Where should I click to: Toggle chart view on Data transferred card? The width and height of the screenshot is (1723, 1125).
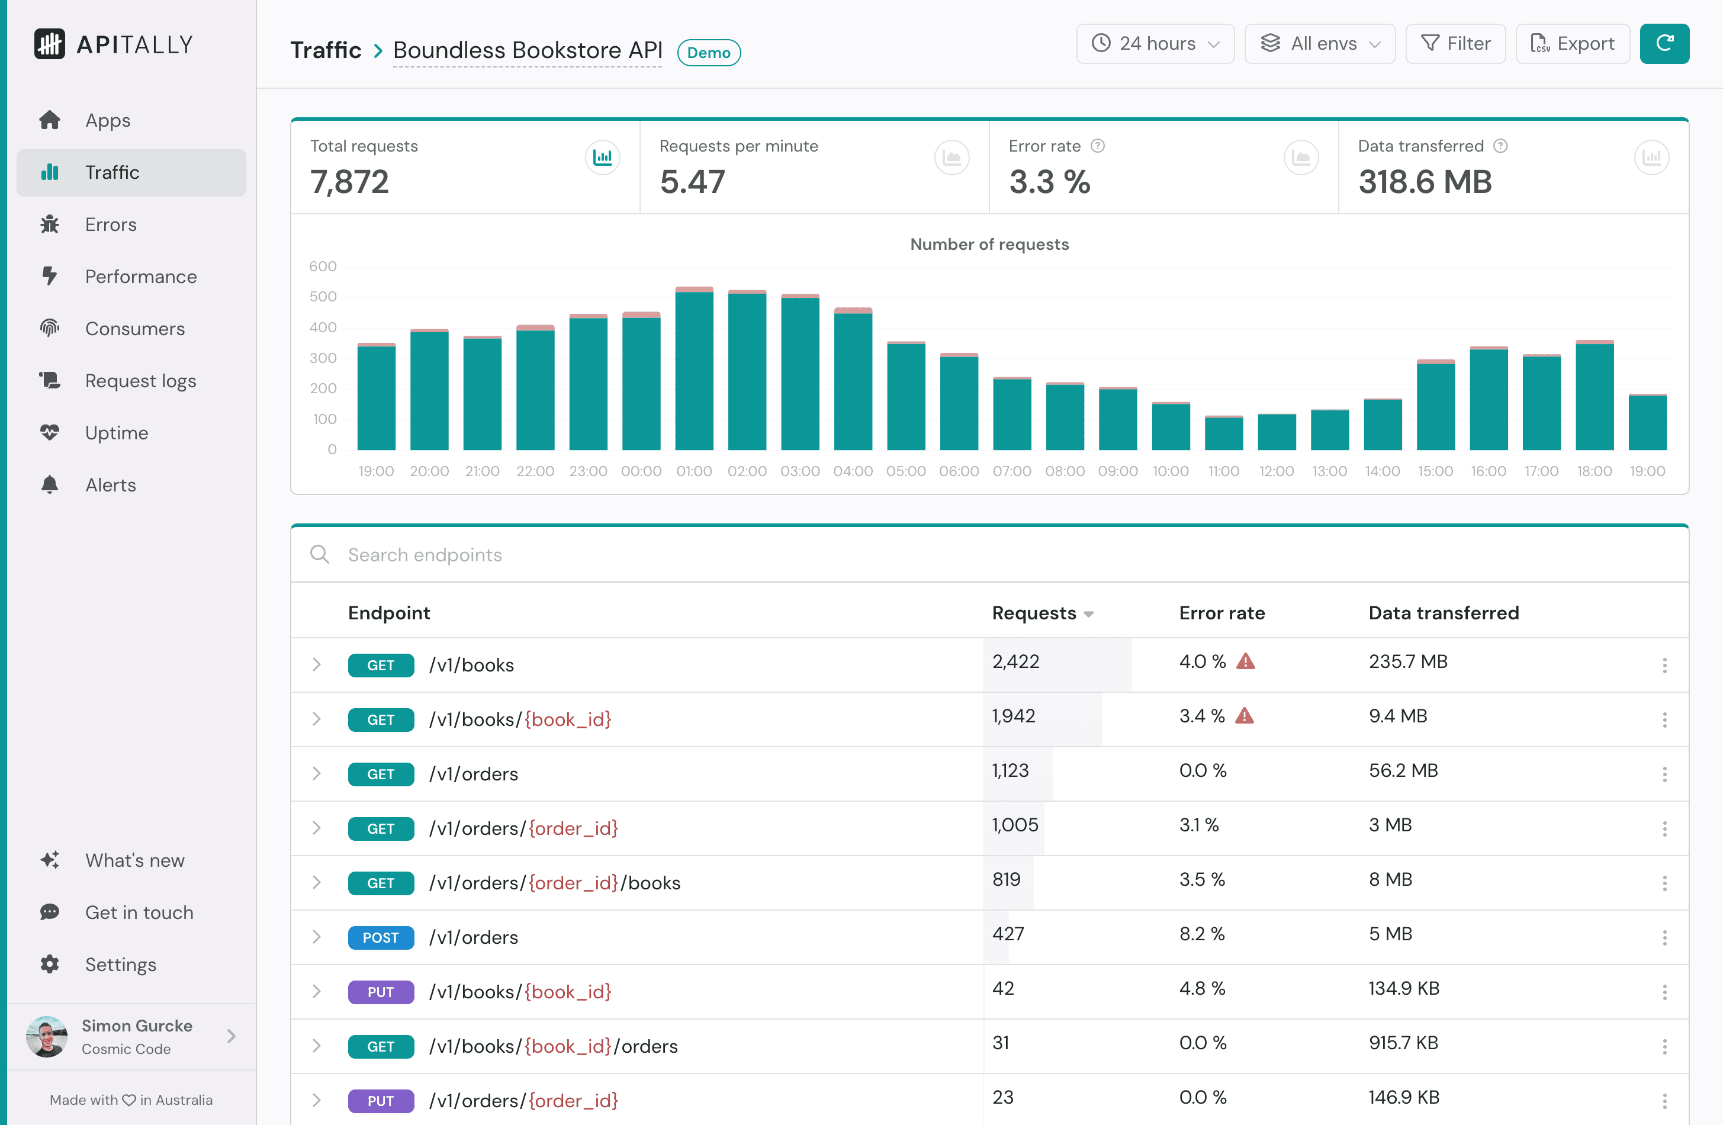coord(1651,157)
